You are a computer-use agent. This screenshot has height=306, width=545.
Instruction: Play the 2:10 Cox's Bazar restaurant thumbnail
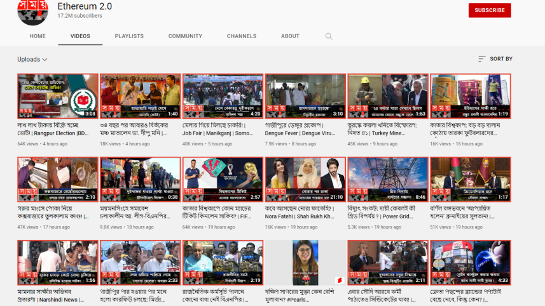[x=58, y=180]
